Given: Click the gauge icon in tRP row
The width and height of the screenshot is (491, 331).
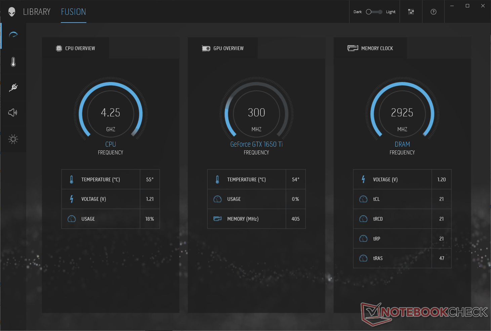Looking at the screenshot, I should pyautogui.click(x=363, y=238).
